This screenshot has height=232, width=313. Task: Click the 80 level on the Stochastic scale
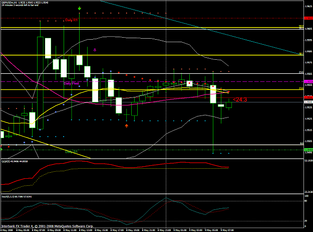[306, 201]
